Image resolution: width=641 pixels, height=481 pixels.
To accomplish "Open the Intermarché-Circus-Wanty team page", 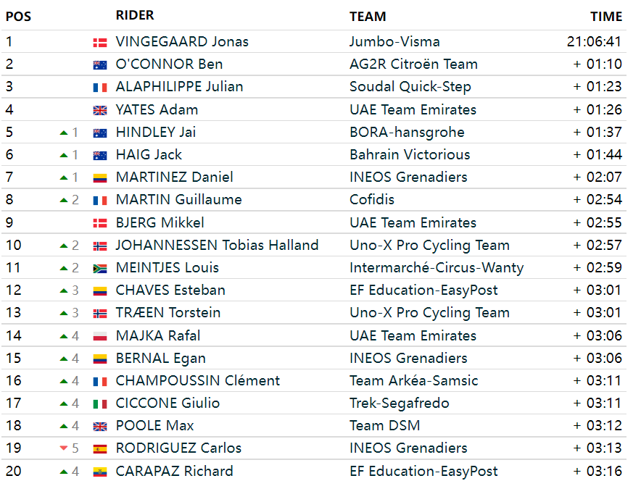I will 437,268.
